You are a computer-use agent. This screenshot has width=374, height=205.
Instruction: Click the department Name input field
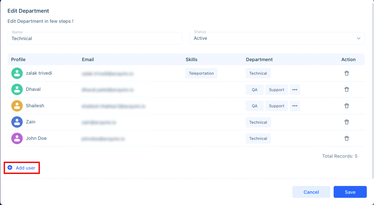(95, 38)
